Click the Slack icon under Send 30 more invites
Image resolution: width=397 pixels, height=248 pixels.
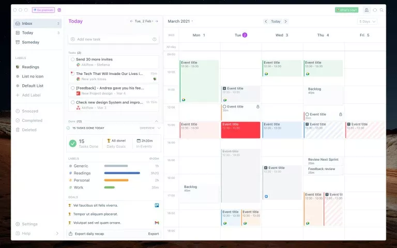click(78, 65)
